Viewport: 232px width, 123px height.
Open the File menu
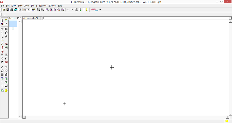(x=2, y=6)
